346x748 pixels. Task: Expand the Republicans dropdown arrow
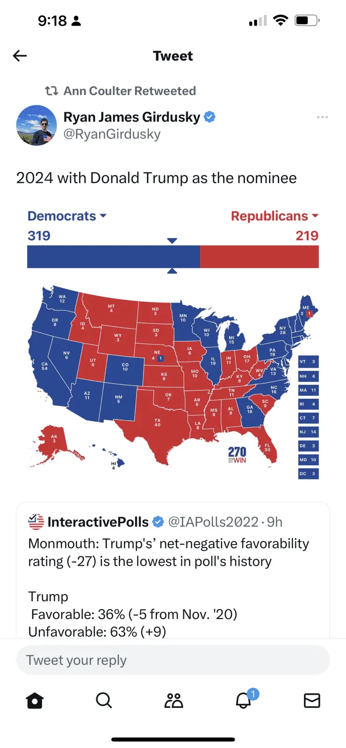click(x=315, y=216)
